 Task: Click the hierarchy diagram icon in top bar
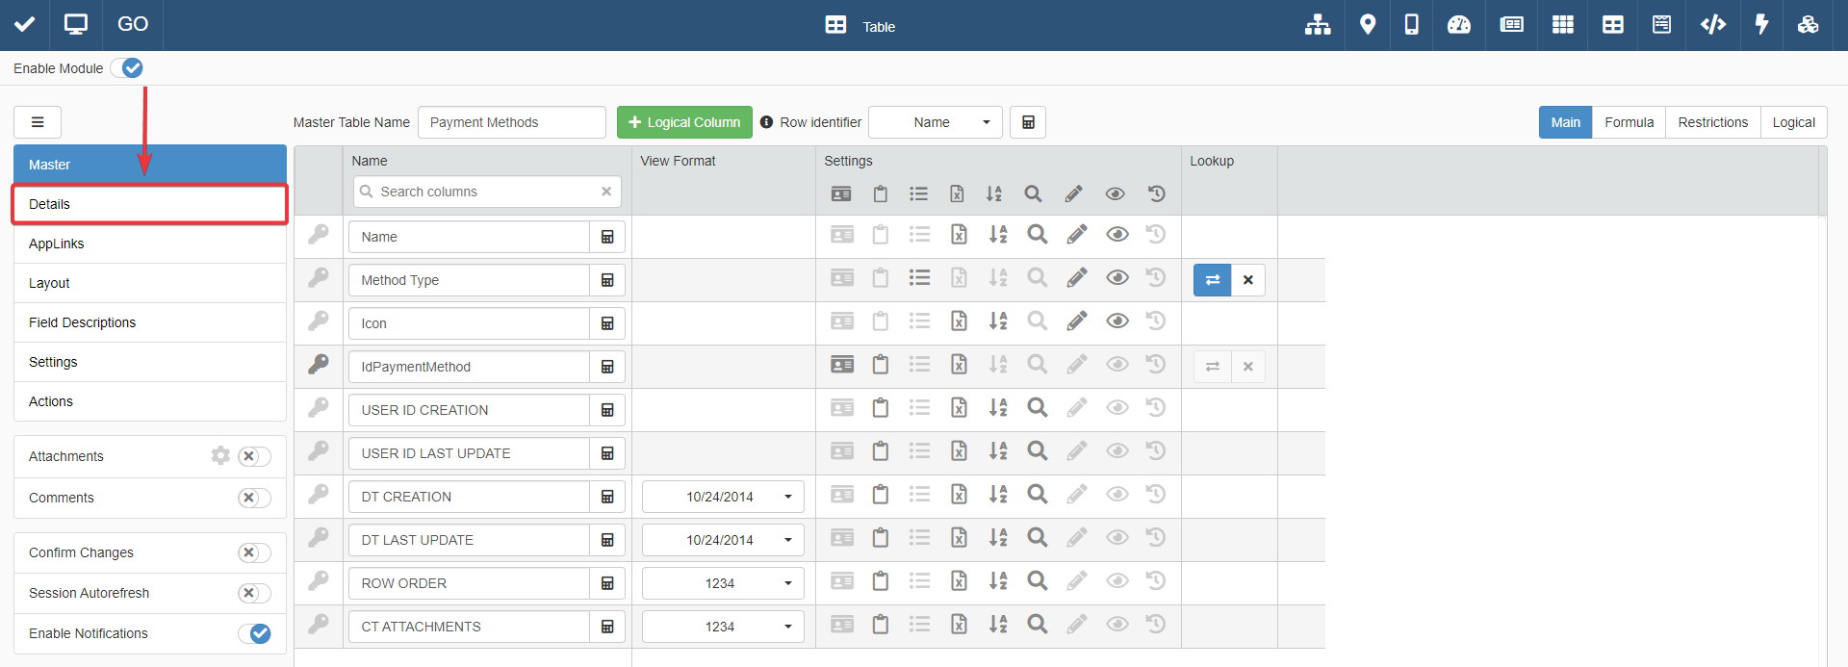tap(1318, 25)
